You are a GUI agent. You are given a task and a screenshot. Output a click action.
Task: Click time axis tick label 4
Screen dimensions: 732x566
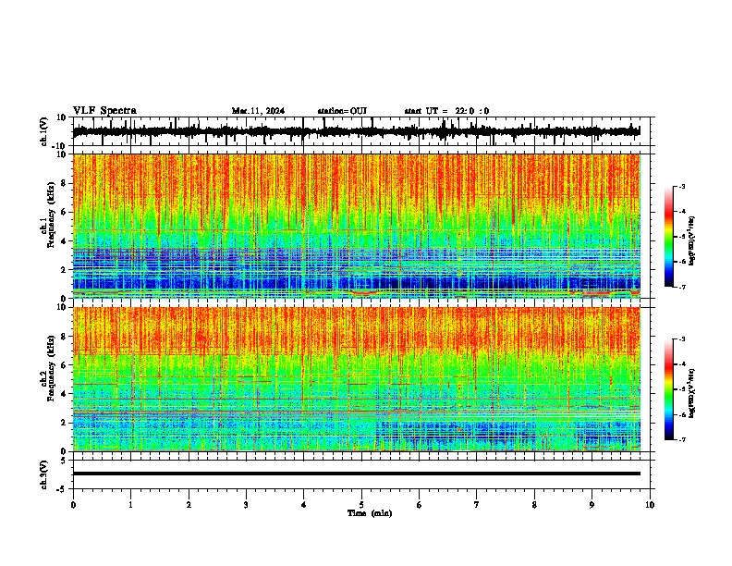point(304,505)
